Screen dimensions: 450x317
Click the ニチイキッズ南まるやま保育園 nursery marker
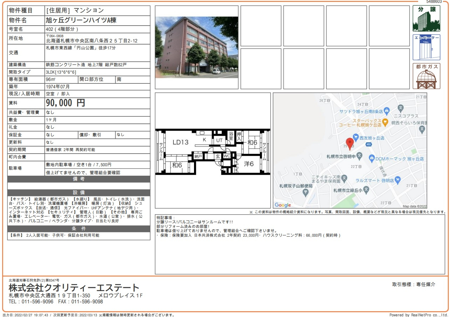[x=345, y=179]
